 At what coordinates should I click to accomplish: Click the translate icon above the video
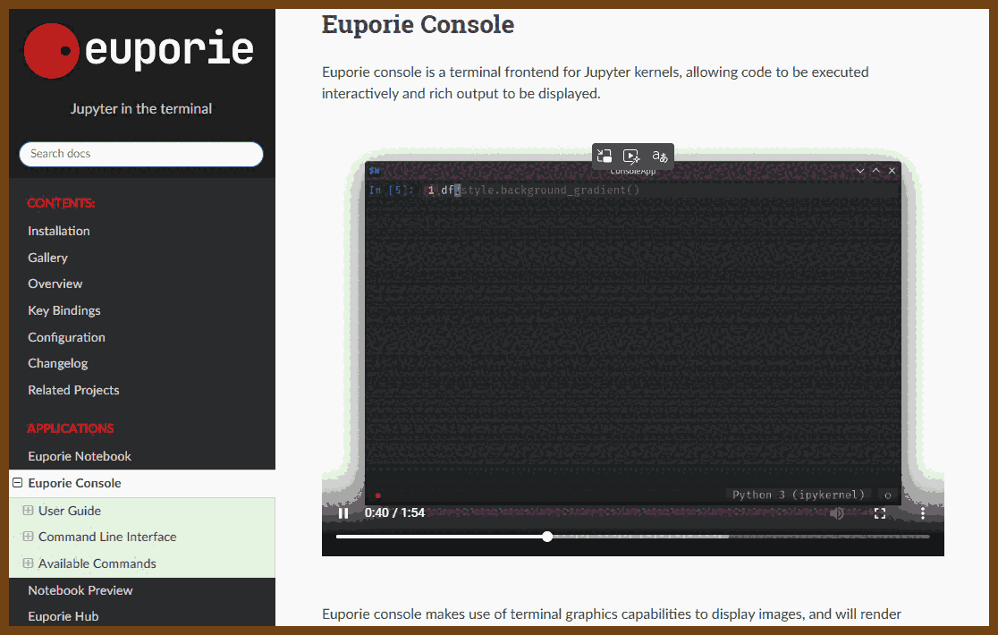point(660,157)
